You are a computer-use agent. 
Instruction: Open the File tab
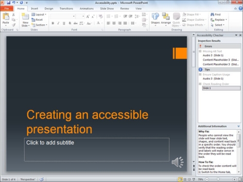[x=7, y=9]
